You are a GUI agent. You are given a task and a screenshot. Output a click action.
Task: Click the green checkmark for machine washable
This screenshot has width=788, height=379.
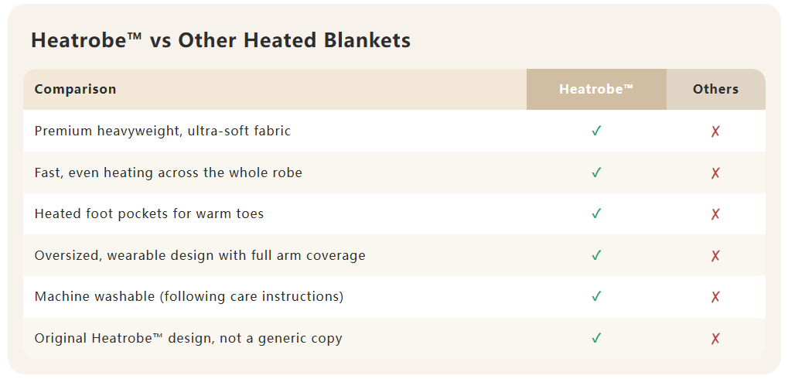pos(596,296)
